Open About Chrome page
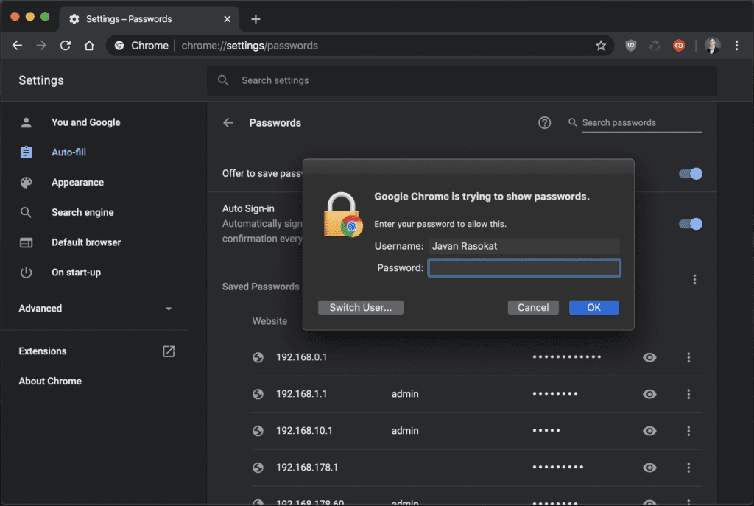This screenshot has height=506, width=754. coord(50,381)
